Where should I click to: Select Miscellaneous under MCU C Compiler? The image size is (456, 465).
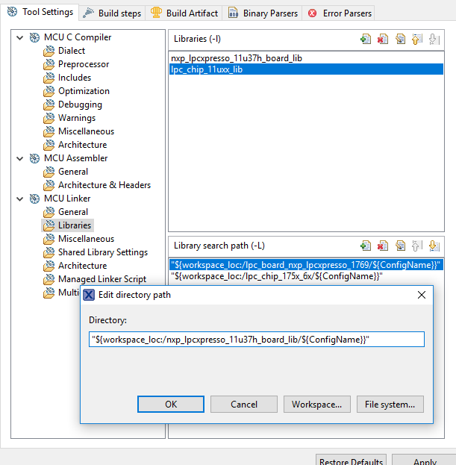(x=86, y=131)
